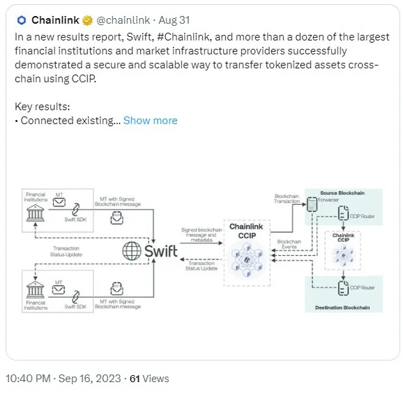Click the Destination Blockchain CCIP Router icon
Image resolution: width=403 pixels, height=394 pixels.
pyautogui.click(x=343, y=288)
